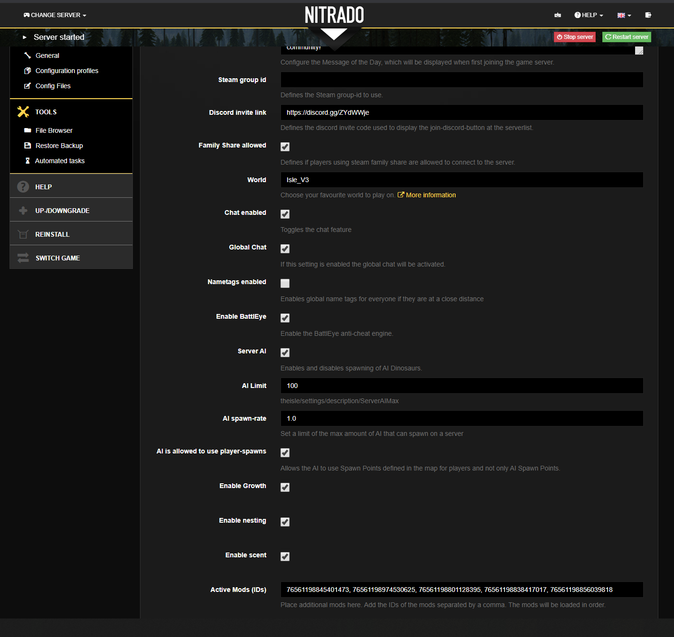Viewport: 674px width, 637px height.
Task: Click the play arrow beside Server started
Action: tap(25, 37)
